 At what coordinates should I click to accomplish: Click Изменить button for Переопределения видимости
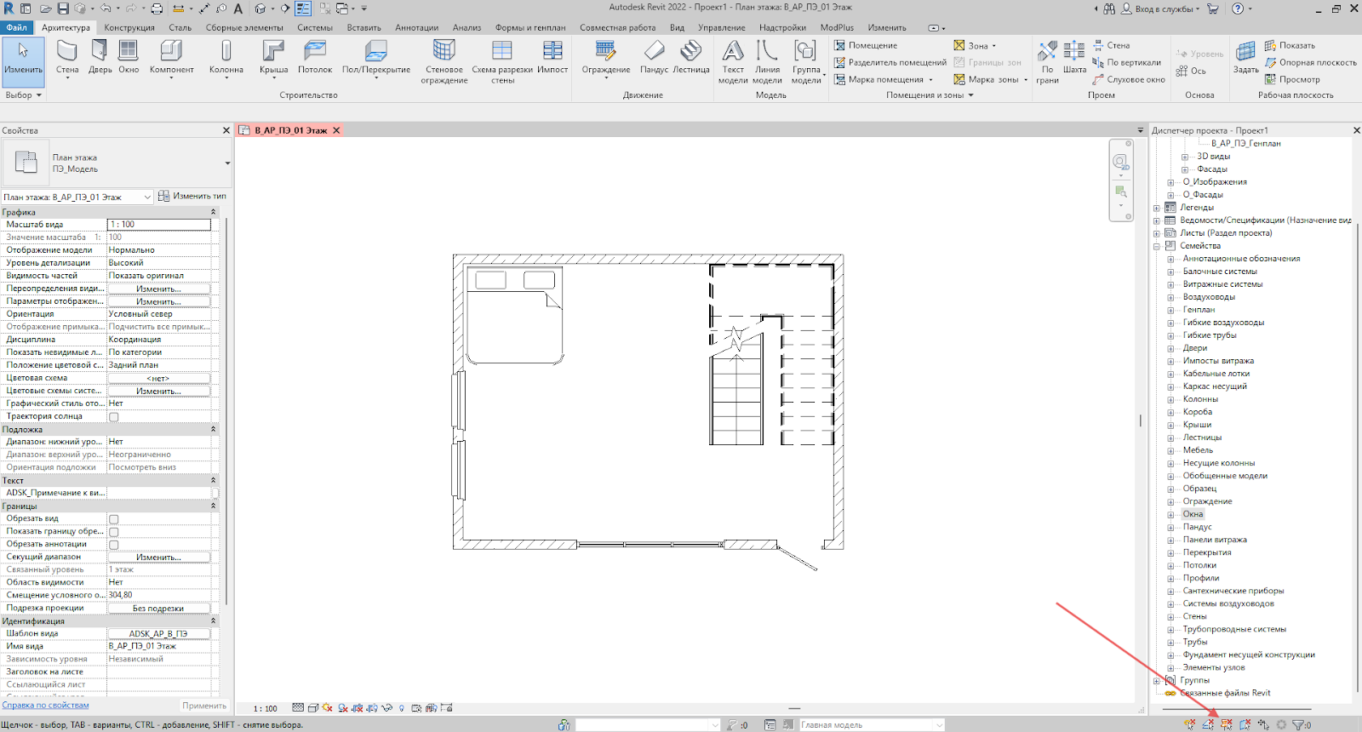point(158,289)
